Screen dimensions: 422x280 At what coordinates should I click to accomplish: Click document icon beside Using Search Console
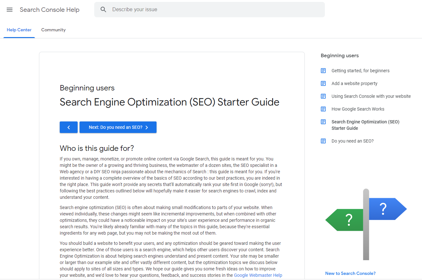(x=323, y=96)
